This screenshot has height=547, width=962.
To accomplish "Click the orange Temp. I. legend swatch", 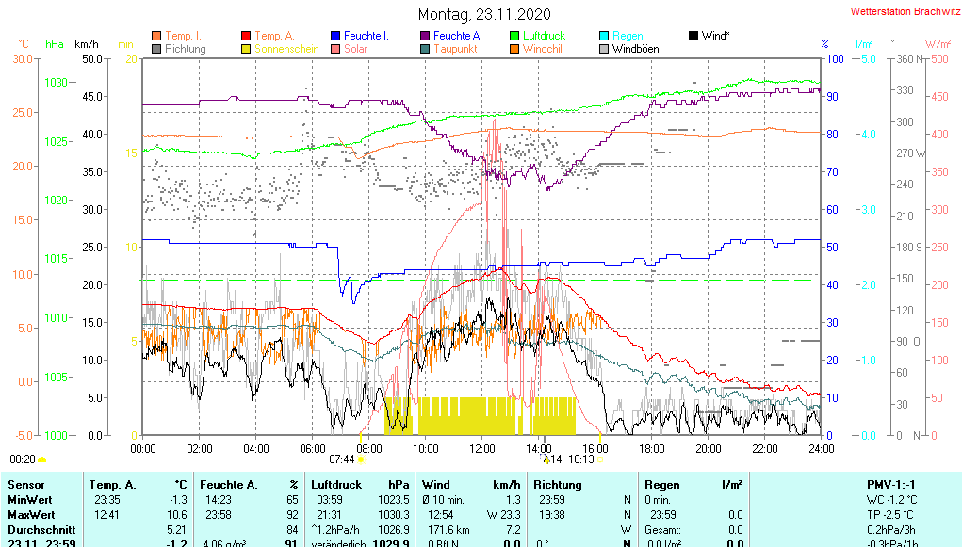I will click(156, 36).
